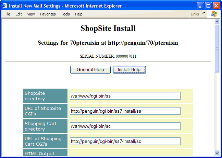
Task: Open the Help menu
Action: coord(79,14)
